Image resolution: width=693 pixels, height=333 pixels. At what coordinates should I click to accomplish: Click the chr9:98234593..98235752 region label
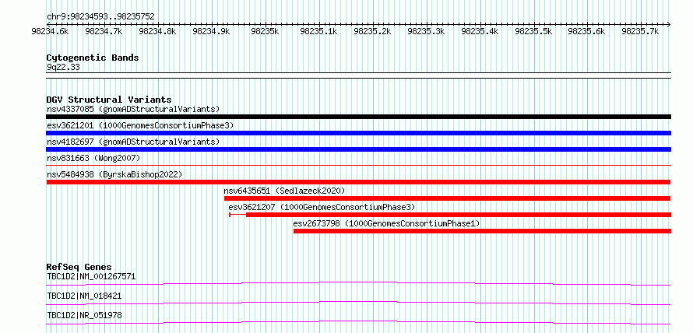coord(100,17)
